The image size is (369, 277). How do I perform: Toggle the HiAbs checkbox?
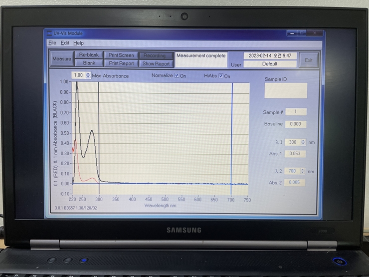(220, 76)
